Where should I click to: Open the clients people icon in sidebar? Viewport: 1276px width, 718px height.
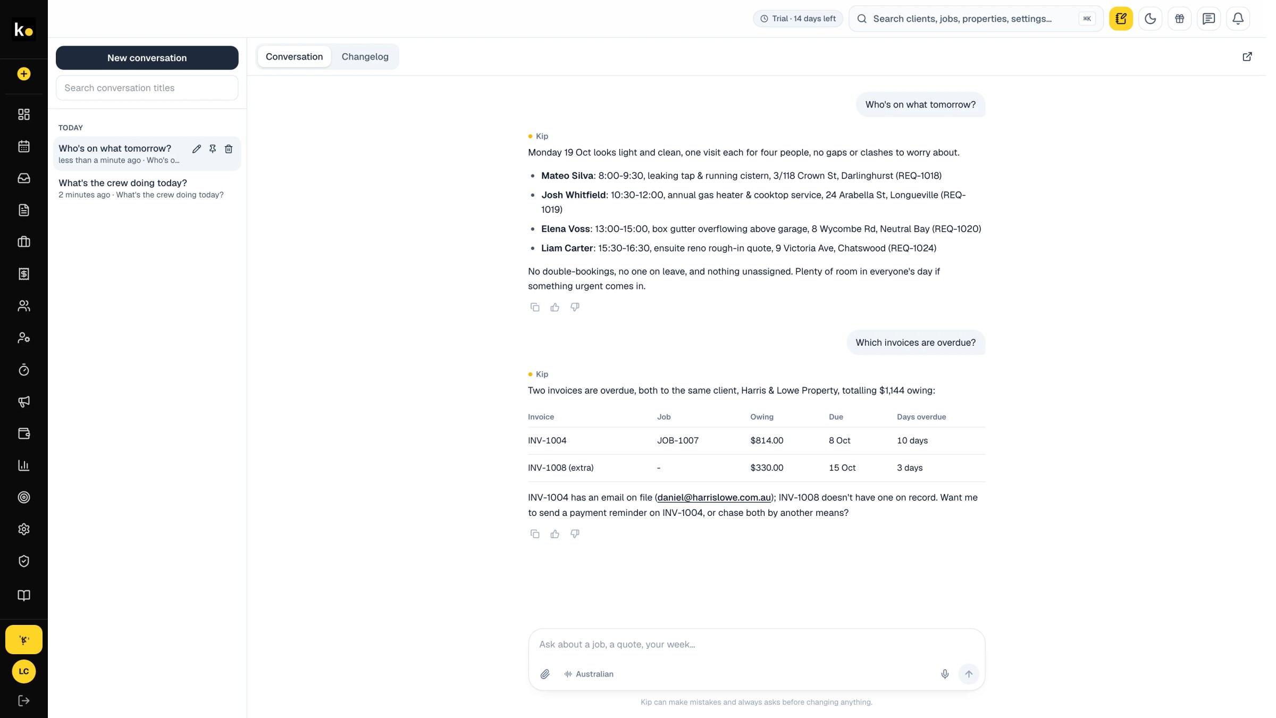tap(24, 306)
